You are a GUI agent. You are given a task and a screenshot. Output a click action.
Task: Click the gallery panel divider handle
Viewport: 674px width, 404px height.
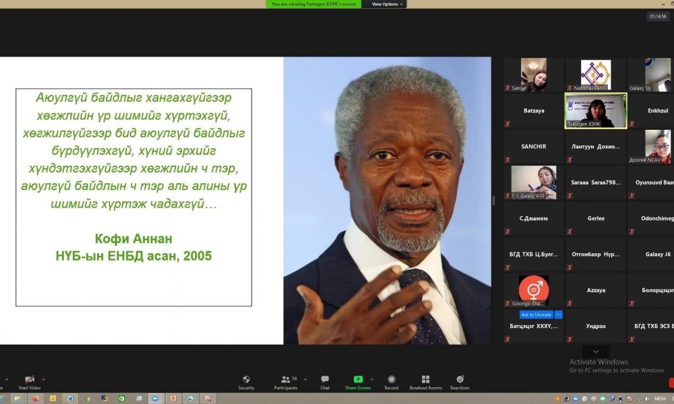click(x=493, y=201)
